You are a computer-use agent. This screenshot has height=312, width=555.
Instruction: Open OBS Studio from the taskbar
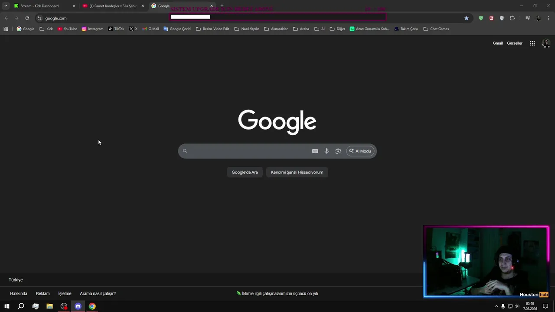[64, 306]
